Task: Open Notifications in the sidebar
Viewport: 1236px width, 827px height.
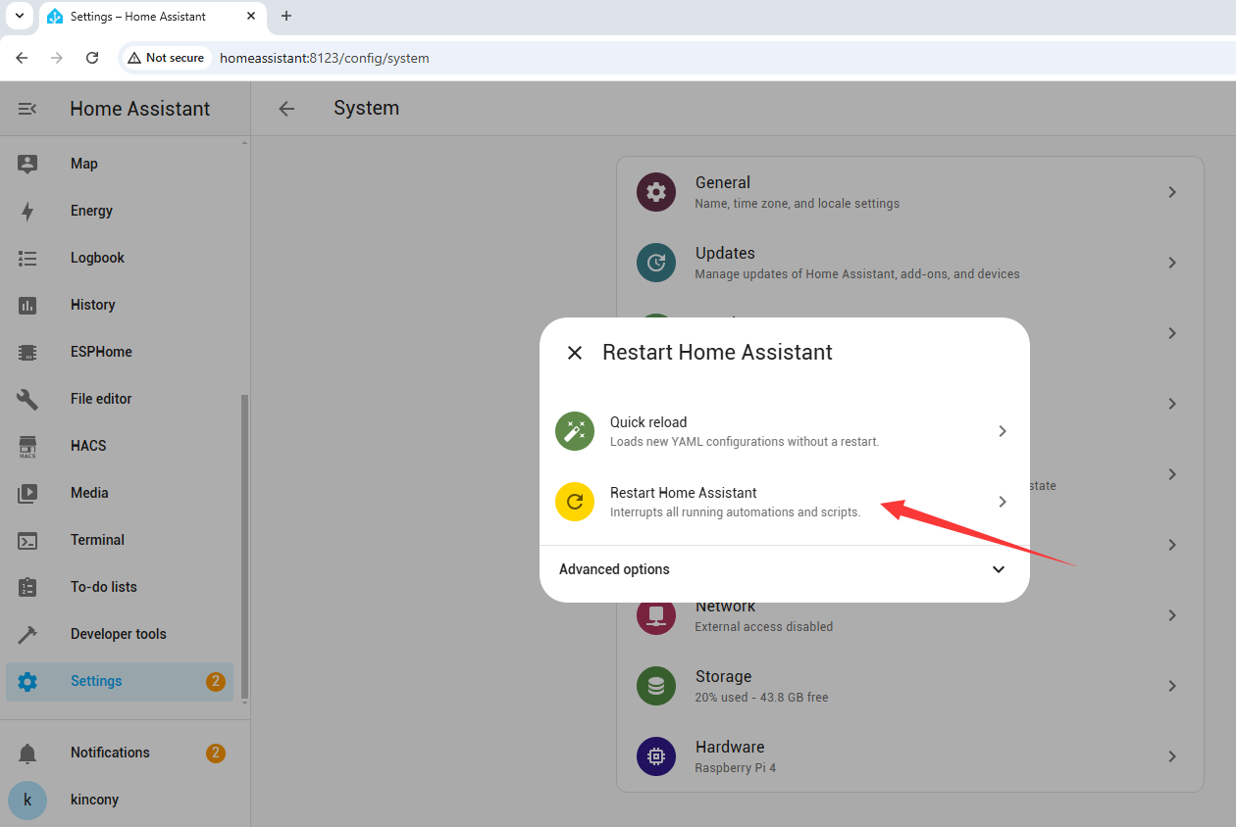Action: [110, 753]
